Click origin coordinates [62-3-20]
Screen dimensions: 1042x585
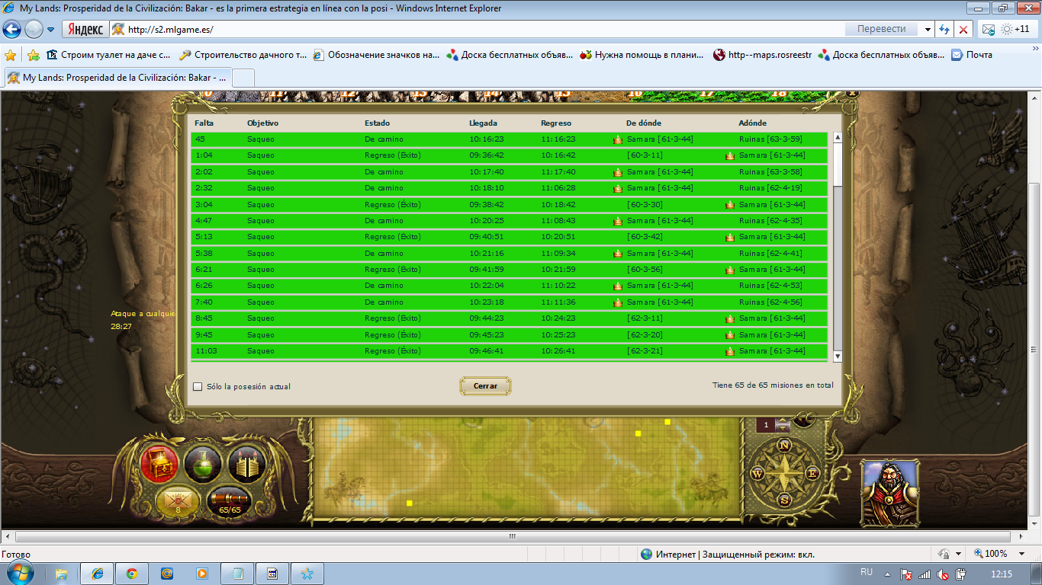tap(645, 335)
